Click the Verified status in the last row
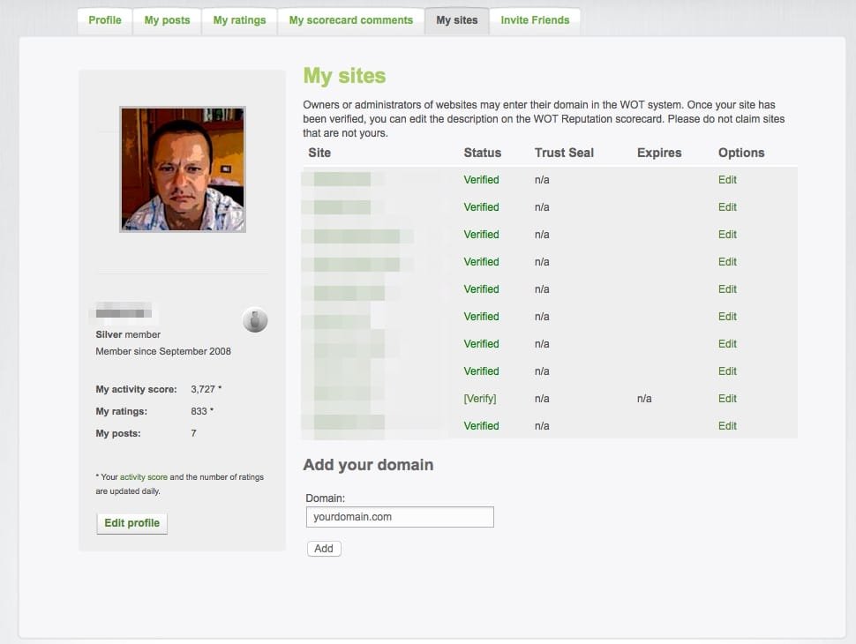The image size is (856, 644). [481, 426]
